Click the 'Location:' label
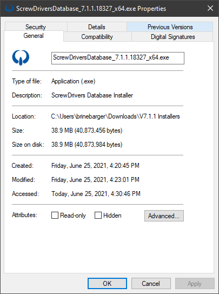219x294 pixels. (24, 116)
